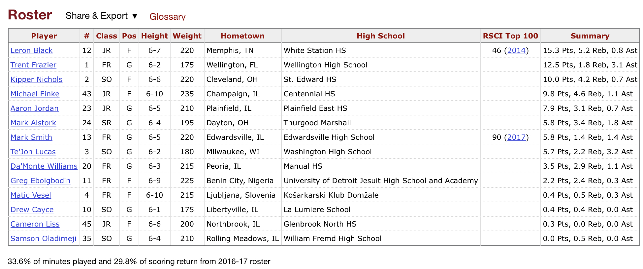
Task: Open the Share & Export dropdown
Action: pos(102,16)
